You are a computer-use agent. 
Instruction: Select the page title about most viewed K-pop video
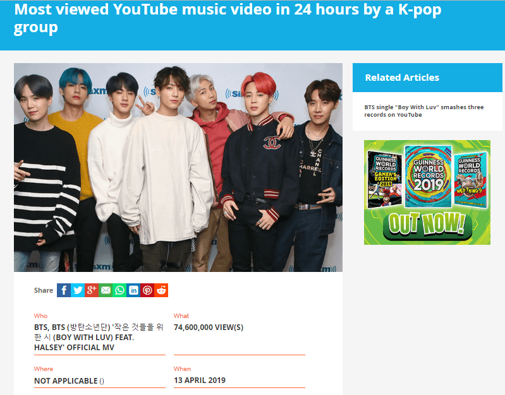pos(228,18)
